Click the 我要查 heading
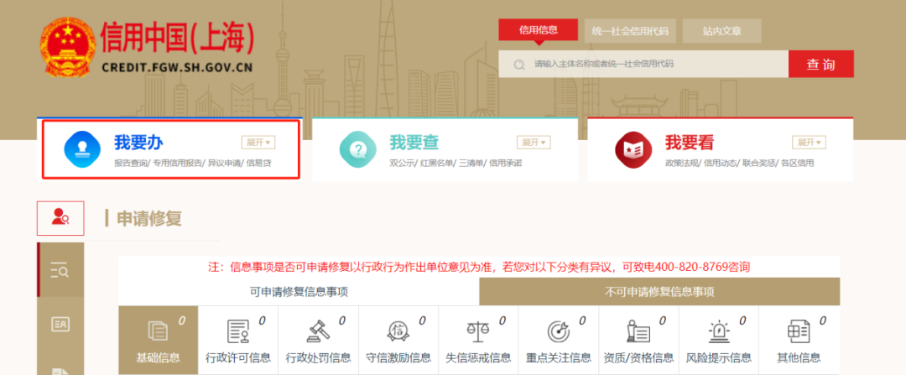Viewport: 906px width, 375px height. tap(414, 142)
